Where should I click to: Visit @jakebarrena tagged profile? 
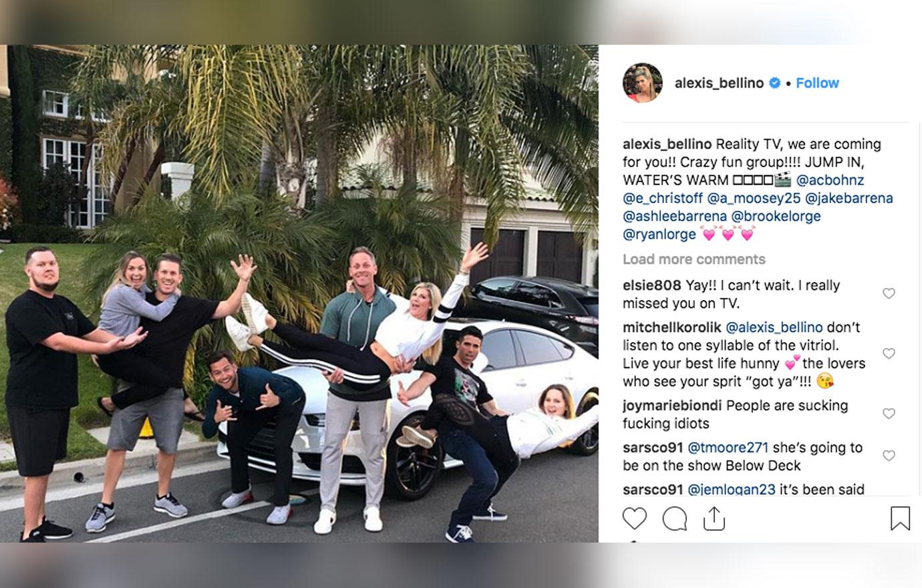point(849,198)
